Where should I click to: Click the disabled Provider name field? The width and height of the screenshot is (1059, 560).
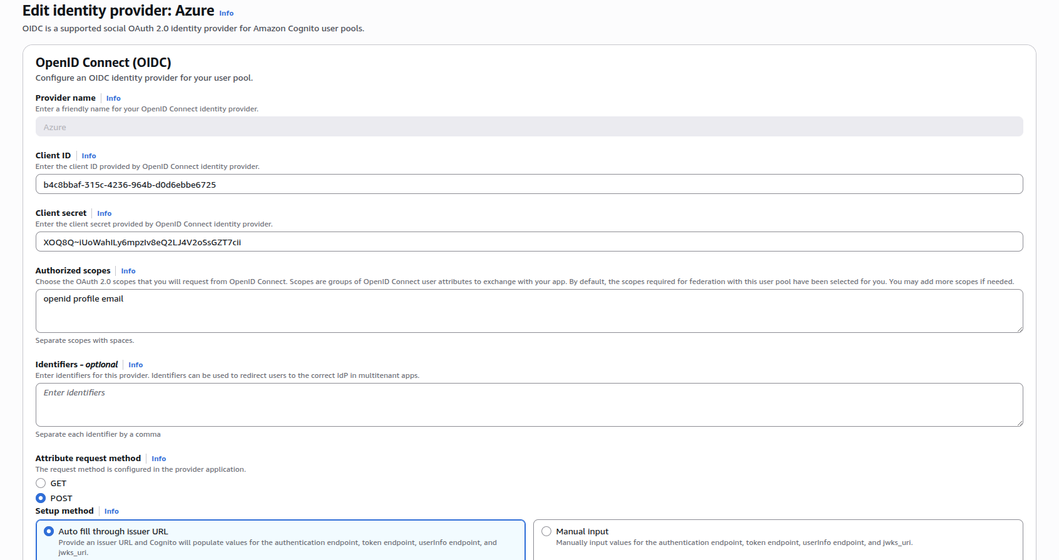[x=529, y=126]
